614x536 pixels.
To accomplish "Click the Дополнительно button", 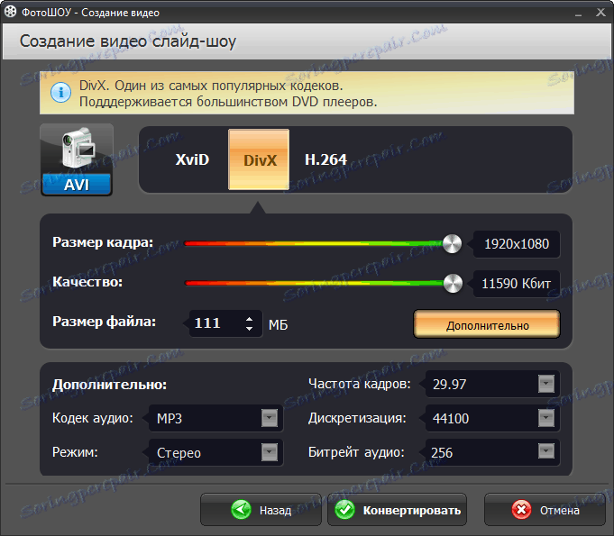I will pos(487,324).
